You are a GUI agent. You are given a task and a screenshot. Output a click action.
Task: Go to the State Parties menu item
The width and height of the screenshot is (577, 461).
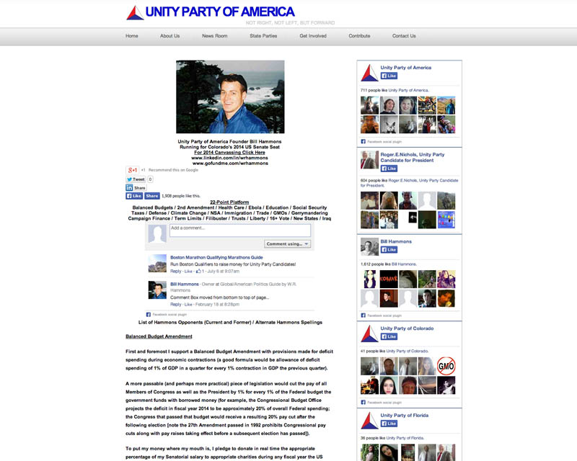(263, 36)
